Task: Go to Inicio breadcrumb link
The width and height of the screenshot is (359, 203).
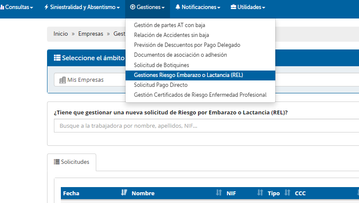Action: point(60,34)
